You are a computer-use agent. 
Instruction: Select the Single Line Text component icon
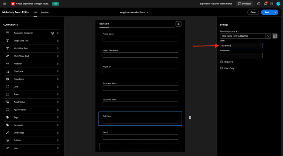click(8, 41)
